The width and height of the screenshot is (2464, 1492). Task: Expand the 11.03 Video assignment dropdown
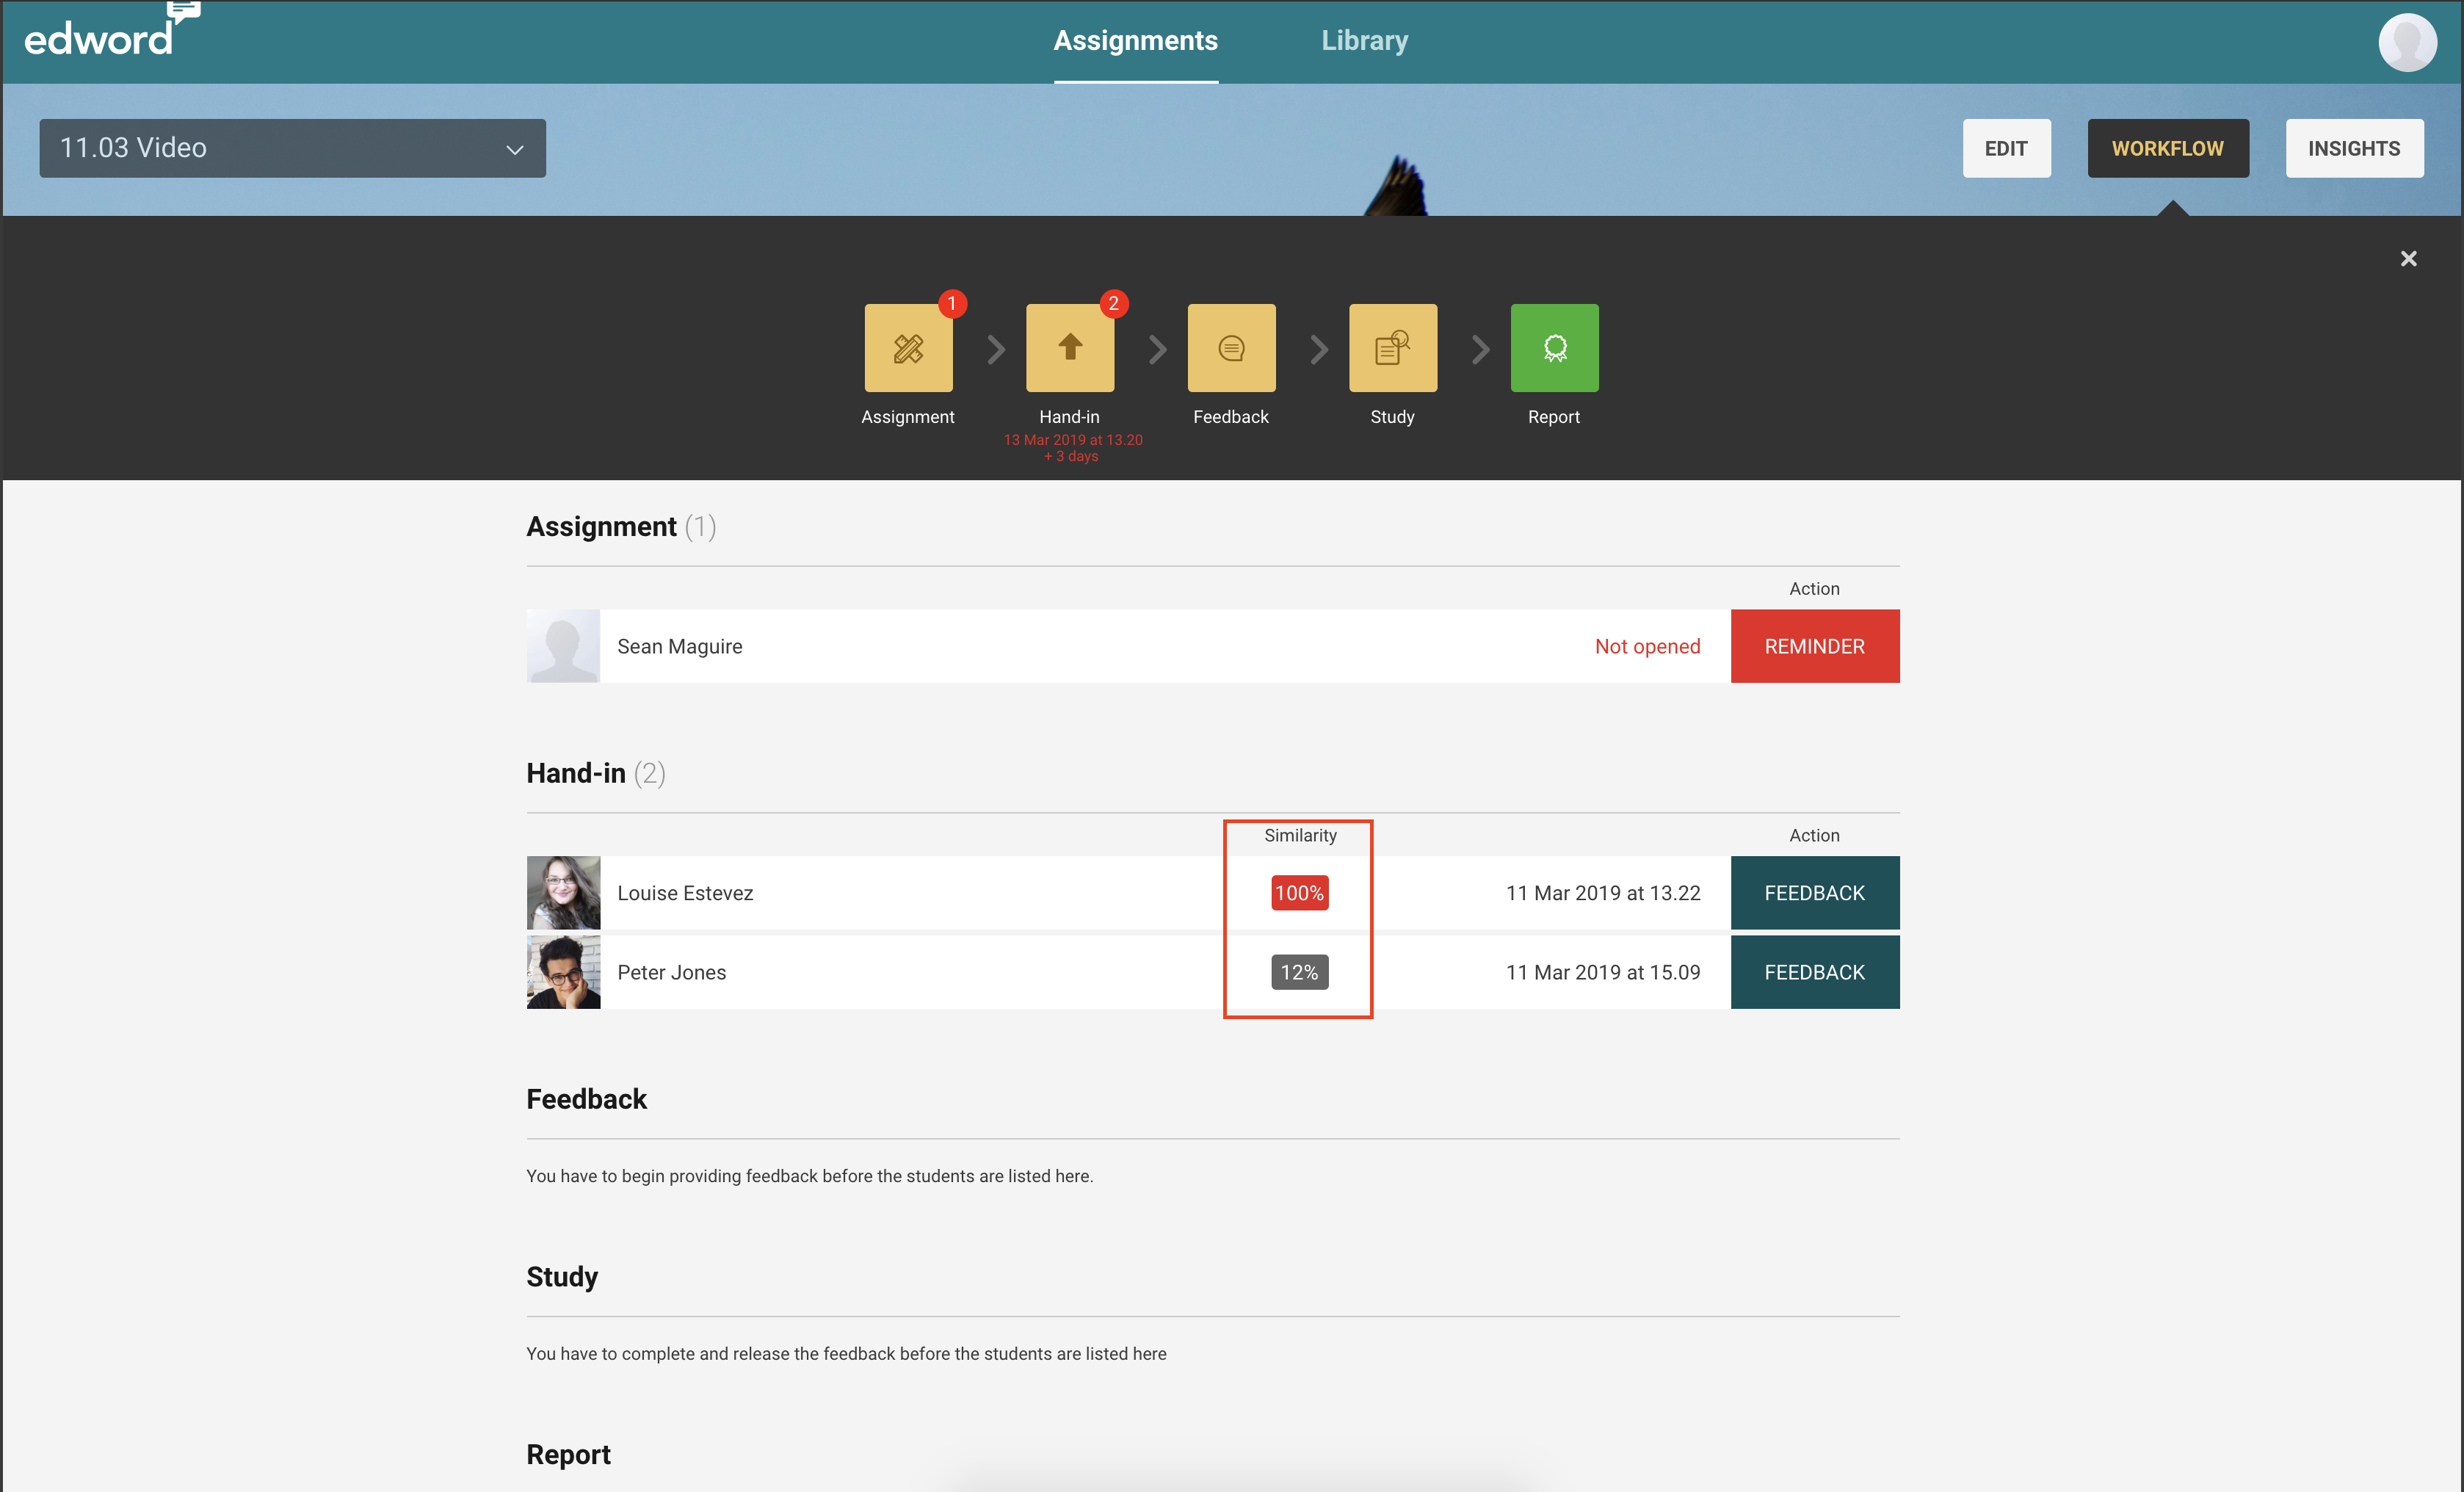[x=292, y=148]
